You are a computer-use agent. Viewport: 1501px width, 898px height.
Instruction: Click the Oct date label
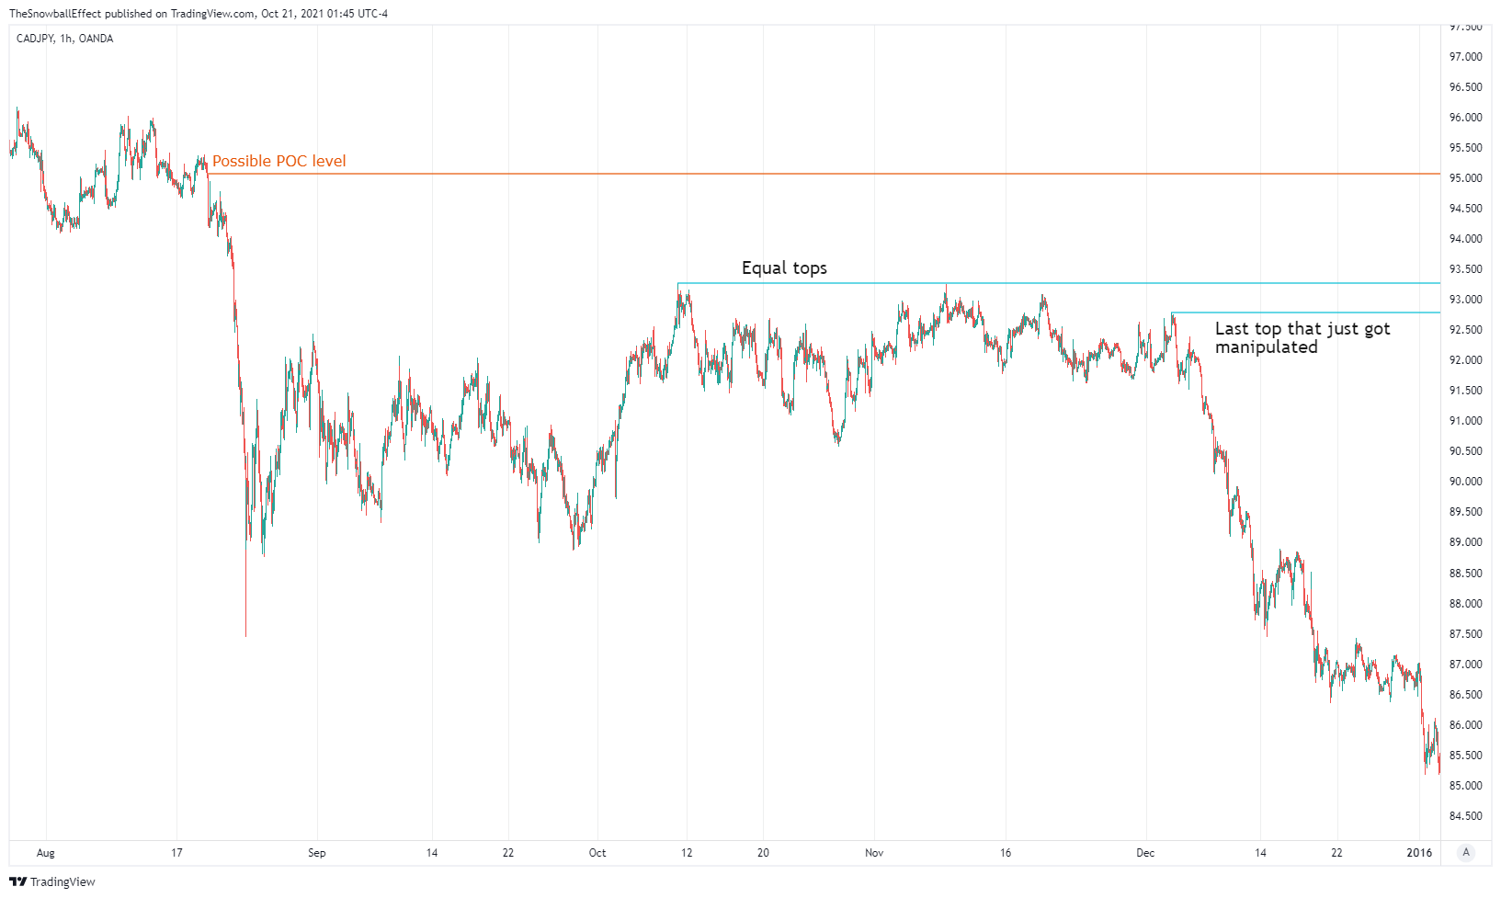(x=597, y=853)
